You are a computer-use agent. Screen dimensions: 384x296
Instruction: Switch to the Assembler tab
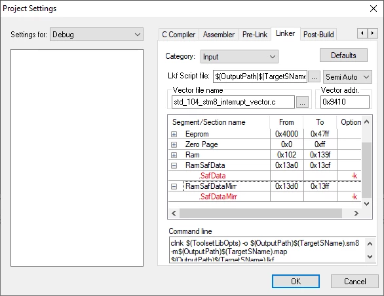[218, 35]
